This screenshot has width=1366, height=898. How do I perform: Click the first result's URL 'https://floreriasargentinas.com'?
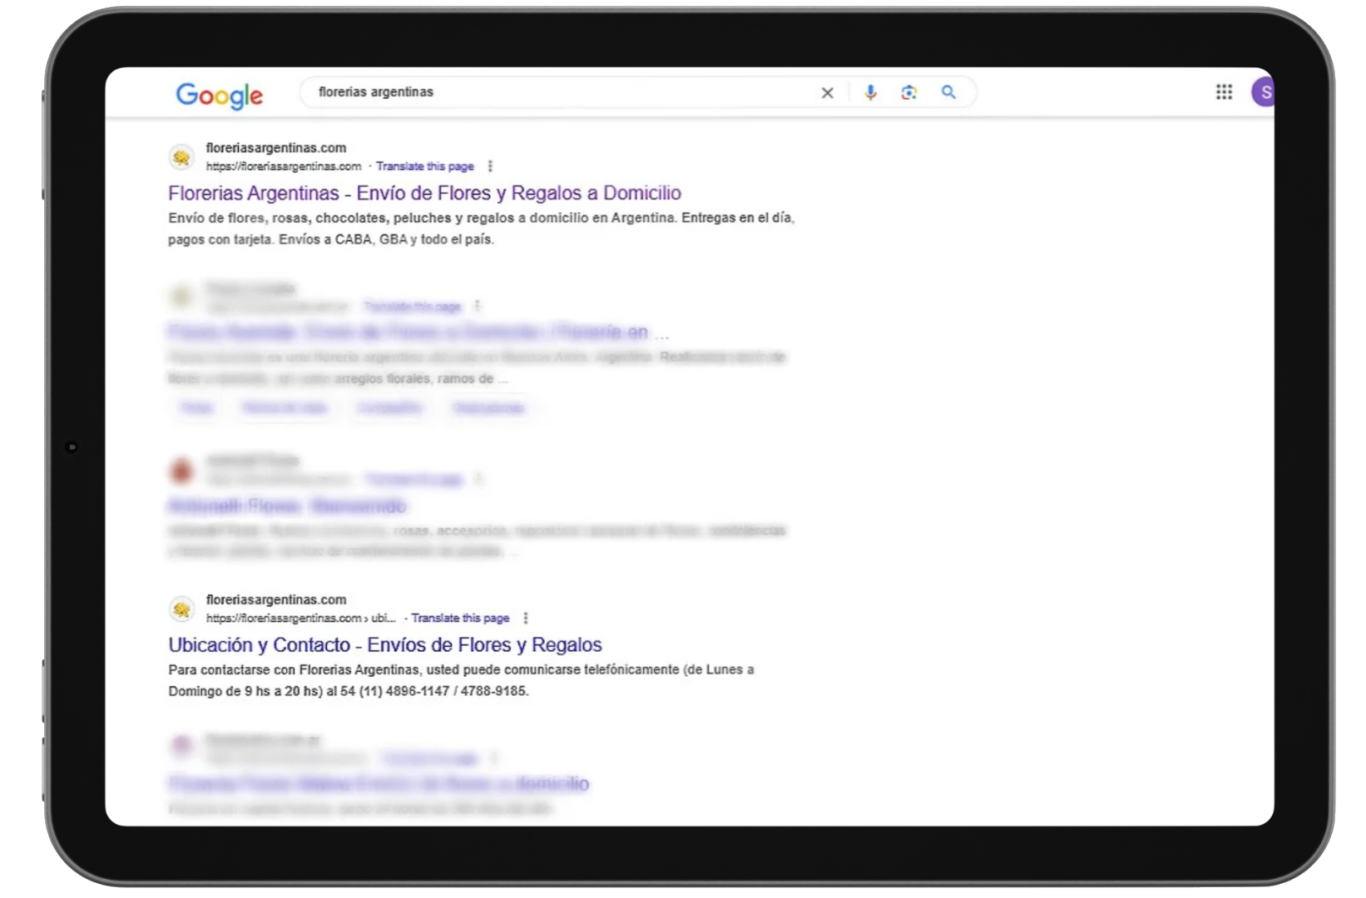point(284,166)
